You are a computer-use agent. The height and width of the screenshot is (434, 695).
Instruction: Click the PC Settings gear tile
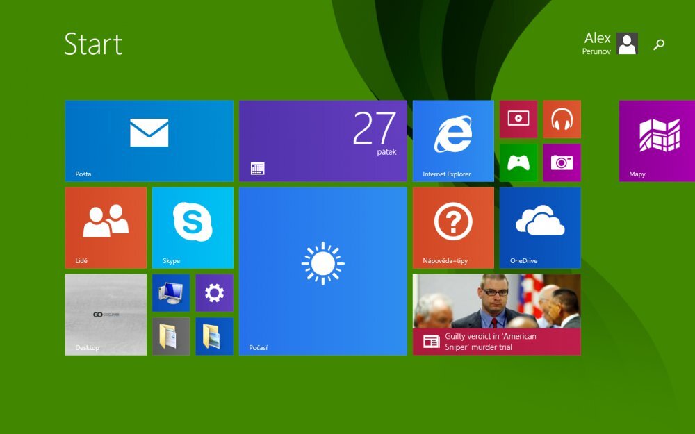pyautogui.click(x=214, y=292)
